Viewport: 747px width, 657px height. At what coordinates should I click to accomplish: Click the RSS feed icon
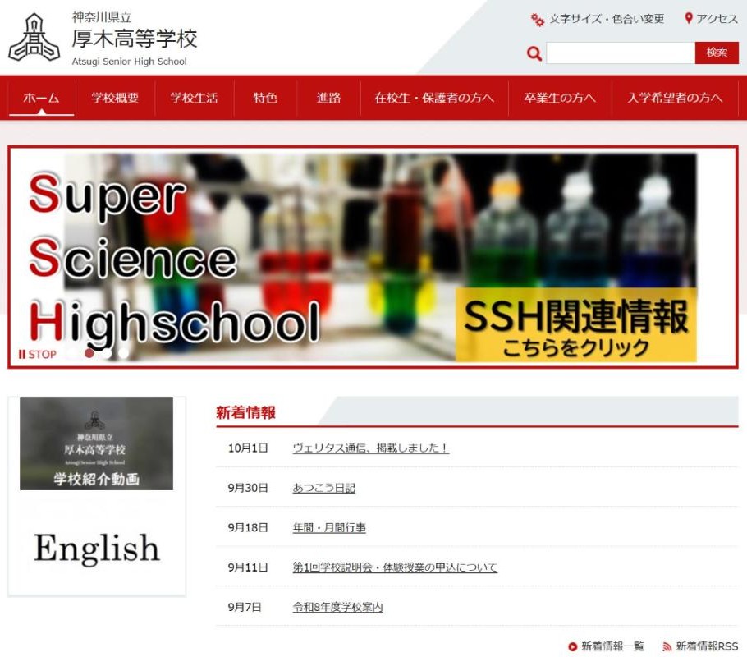point(667,646)
